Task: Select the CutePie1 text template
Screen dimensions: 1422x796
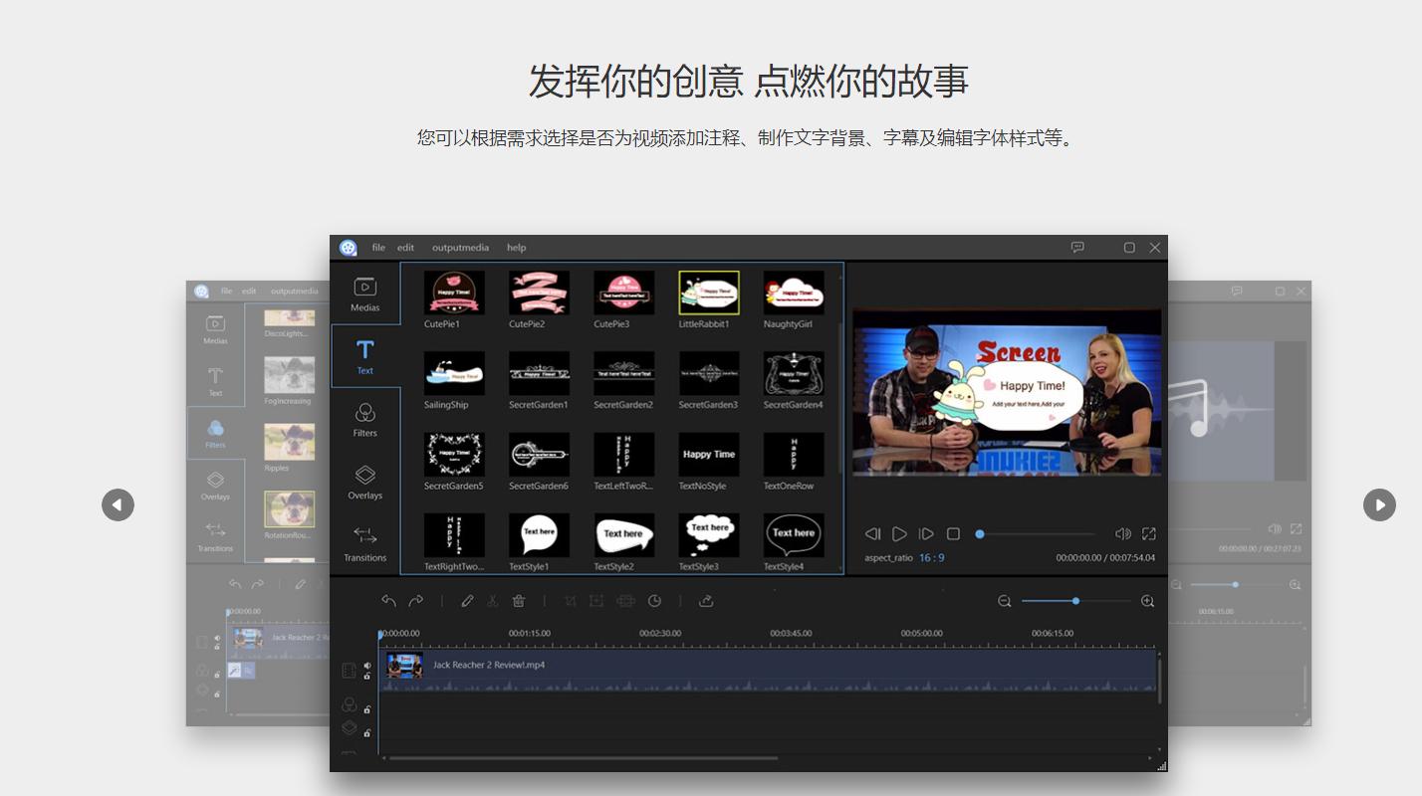Action: pyautogui.click(x=454, y=293)
